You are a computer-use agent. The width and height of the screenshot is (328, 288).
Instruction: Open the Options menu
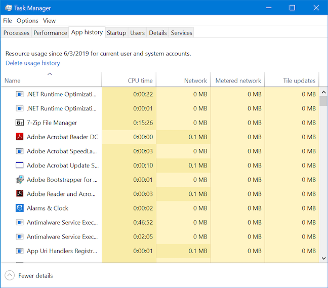[x=27, y=21]
